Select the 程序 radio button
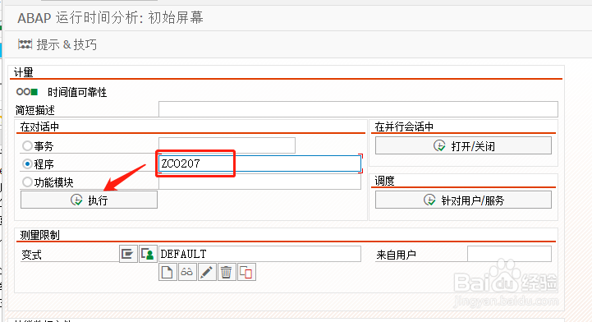The width and height of the screenshot is (592, 322). click(x=27, y=164)
